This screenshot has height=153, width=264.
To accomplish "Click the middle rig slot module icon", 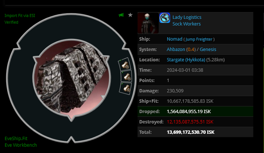I will (x=126, y=77).
